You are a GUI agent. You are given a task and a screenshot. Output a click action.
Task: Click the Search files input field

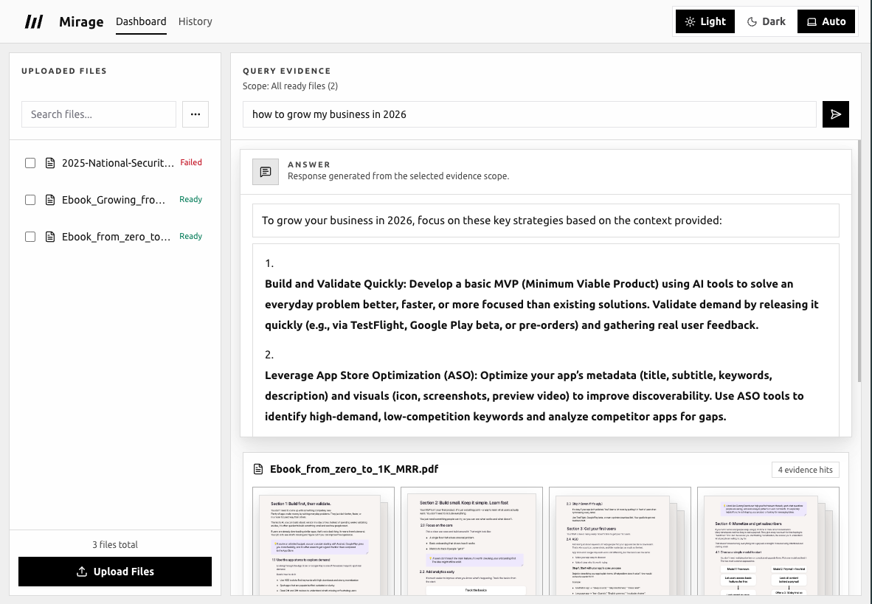(99, 114)
